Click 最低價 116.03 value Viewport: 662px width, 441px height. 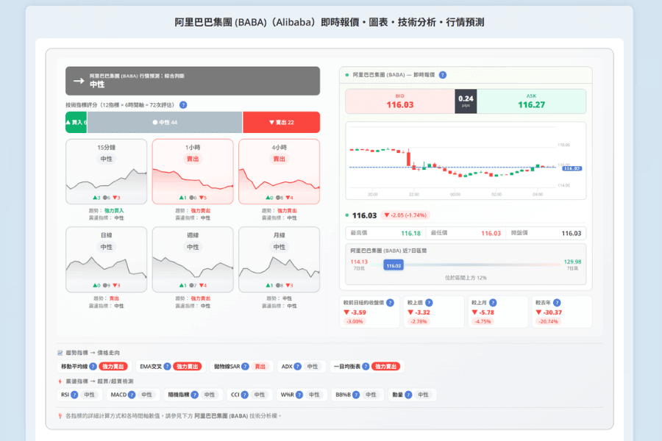tap(491, 234)
